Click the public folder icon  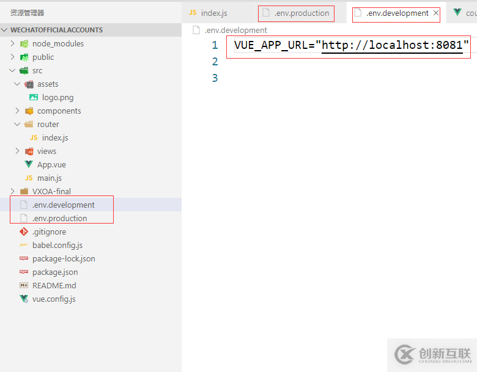click(x=24, y=57)
